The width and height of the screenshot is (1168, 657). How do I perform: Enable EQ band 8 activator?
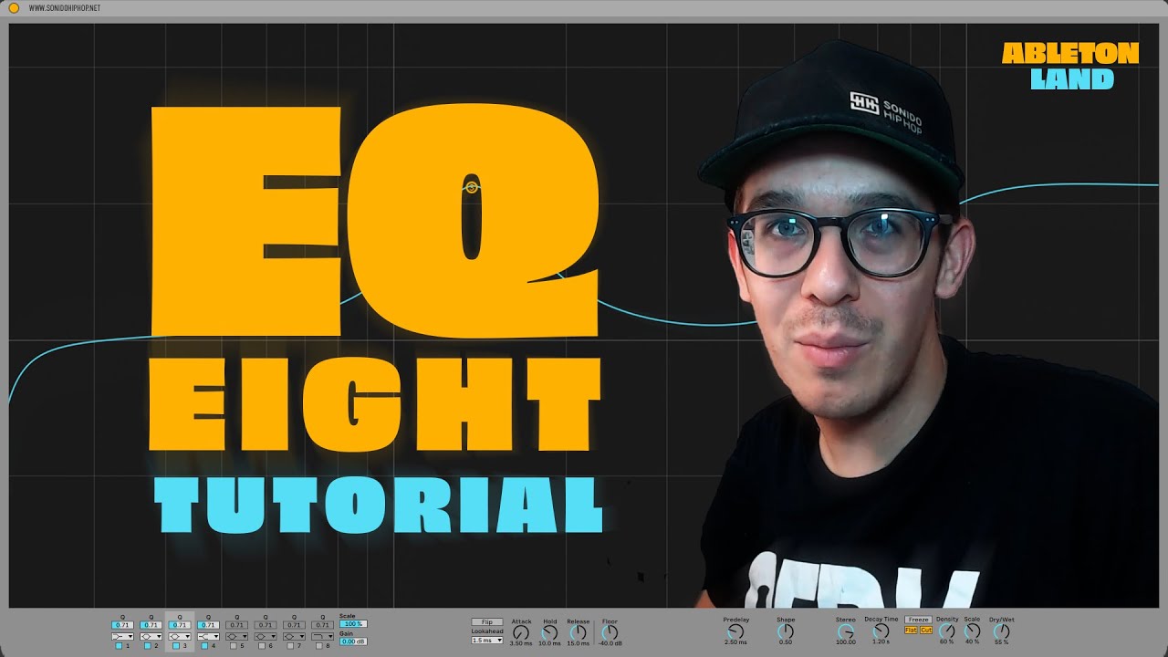(x=319, y=645)
